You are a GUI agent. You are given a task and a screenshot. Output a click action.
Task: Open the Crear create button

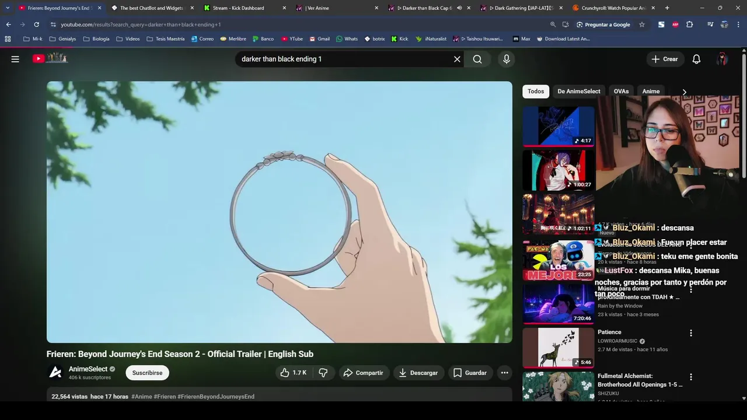click(665, 59)
